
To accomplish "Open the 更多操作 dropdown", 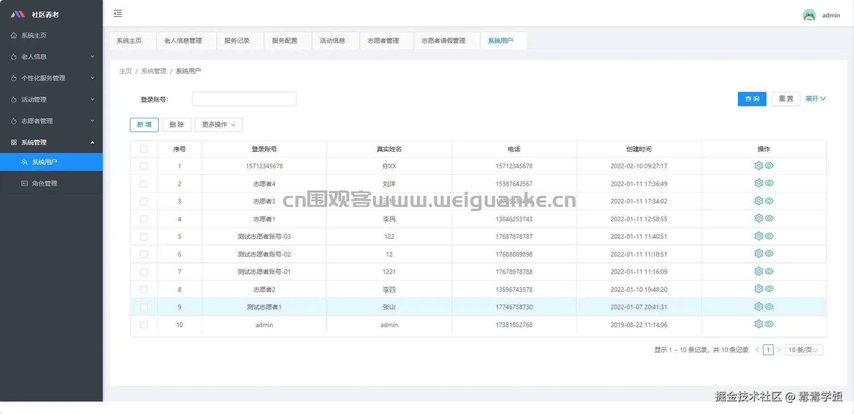I will [219, 124].
